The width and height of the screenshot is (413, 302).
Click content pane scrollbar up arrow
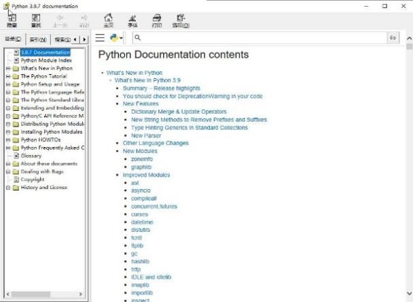click(409, 39)
